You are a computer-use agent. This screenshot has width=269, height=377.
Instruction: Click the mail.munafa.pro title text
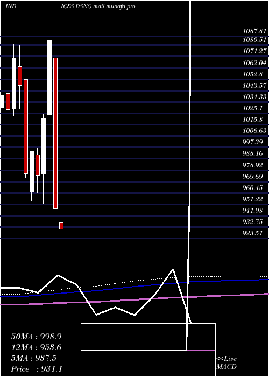pos(114,6)
